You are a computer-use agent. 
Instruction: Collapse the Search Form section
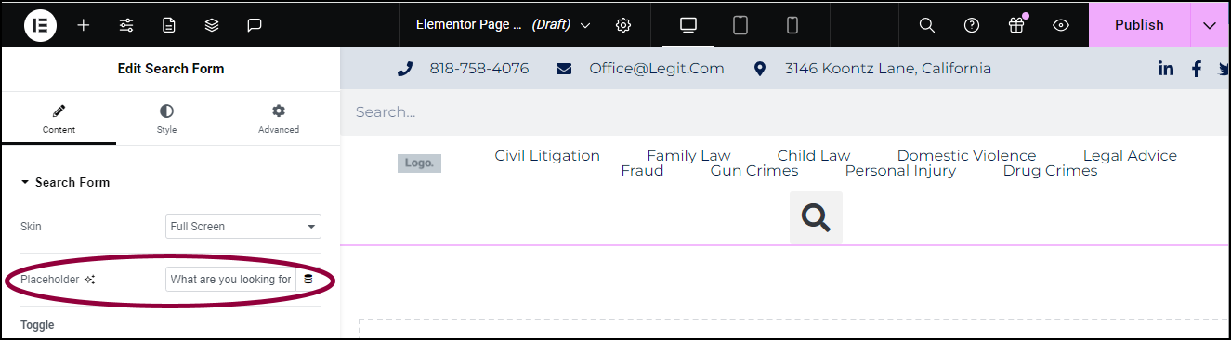65,182
